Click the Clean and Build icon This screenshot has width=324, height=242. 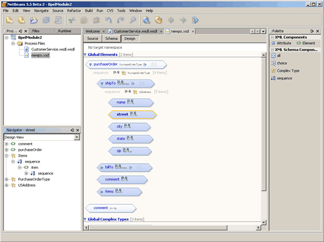[x=158, y=20]
